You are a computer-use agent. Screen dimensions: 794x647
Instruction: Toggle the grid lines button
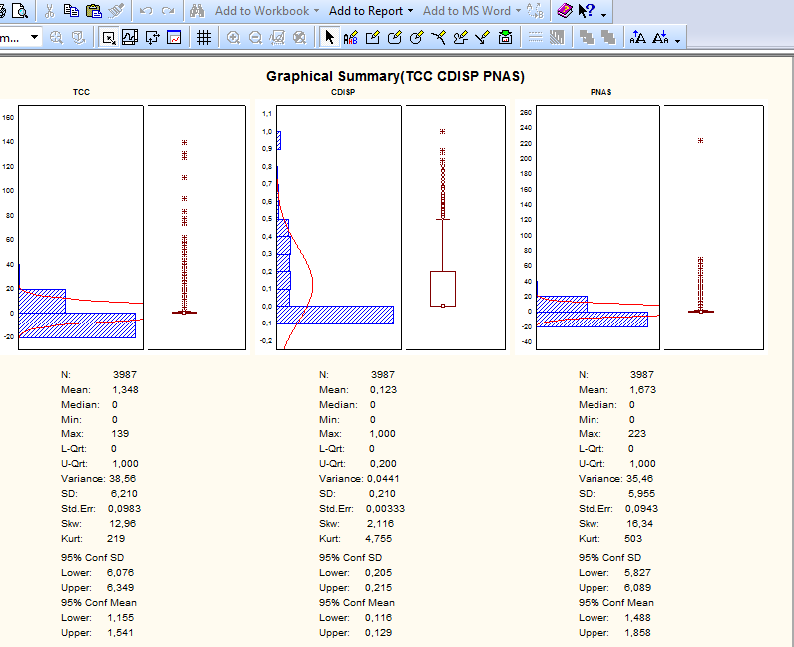[203, 38]
